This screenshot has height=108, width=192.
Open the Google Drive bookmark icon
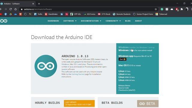[x=11, y=14]
